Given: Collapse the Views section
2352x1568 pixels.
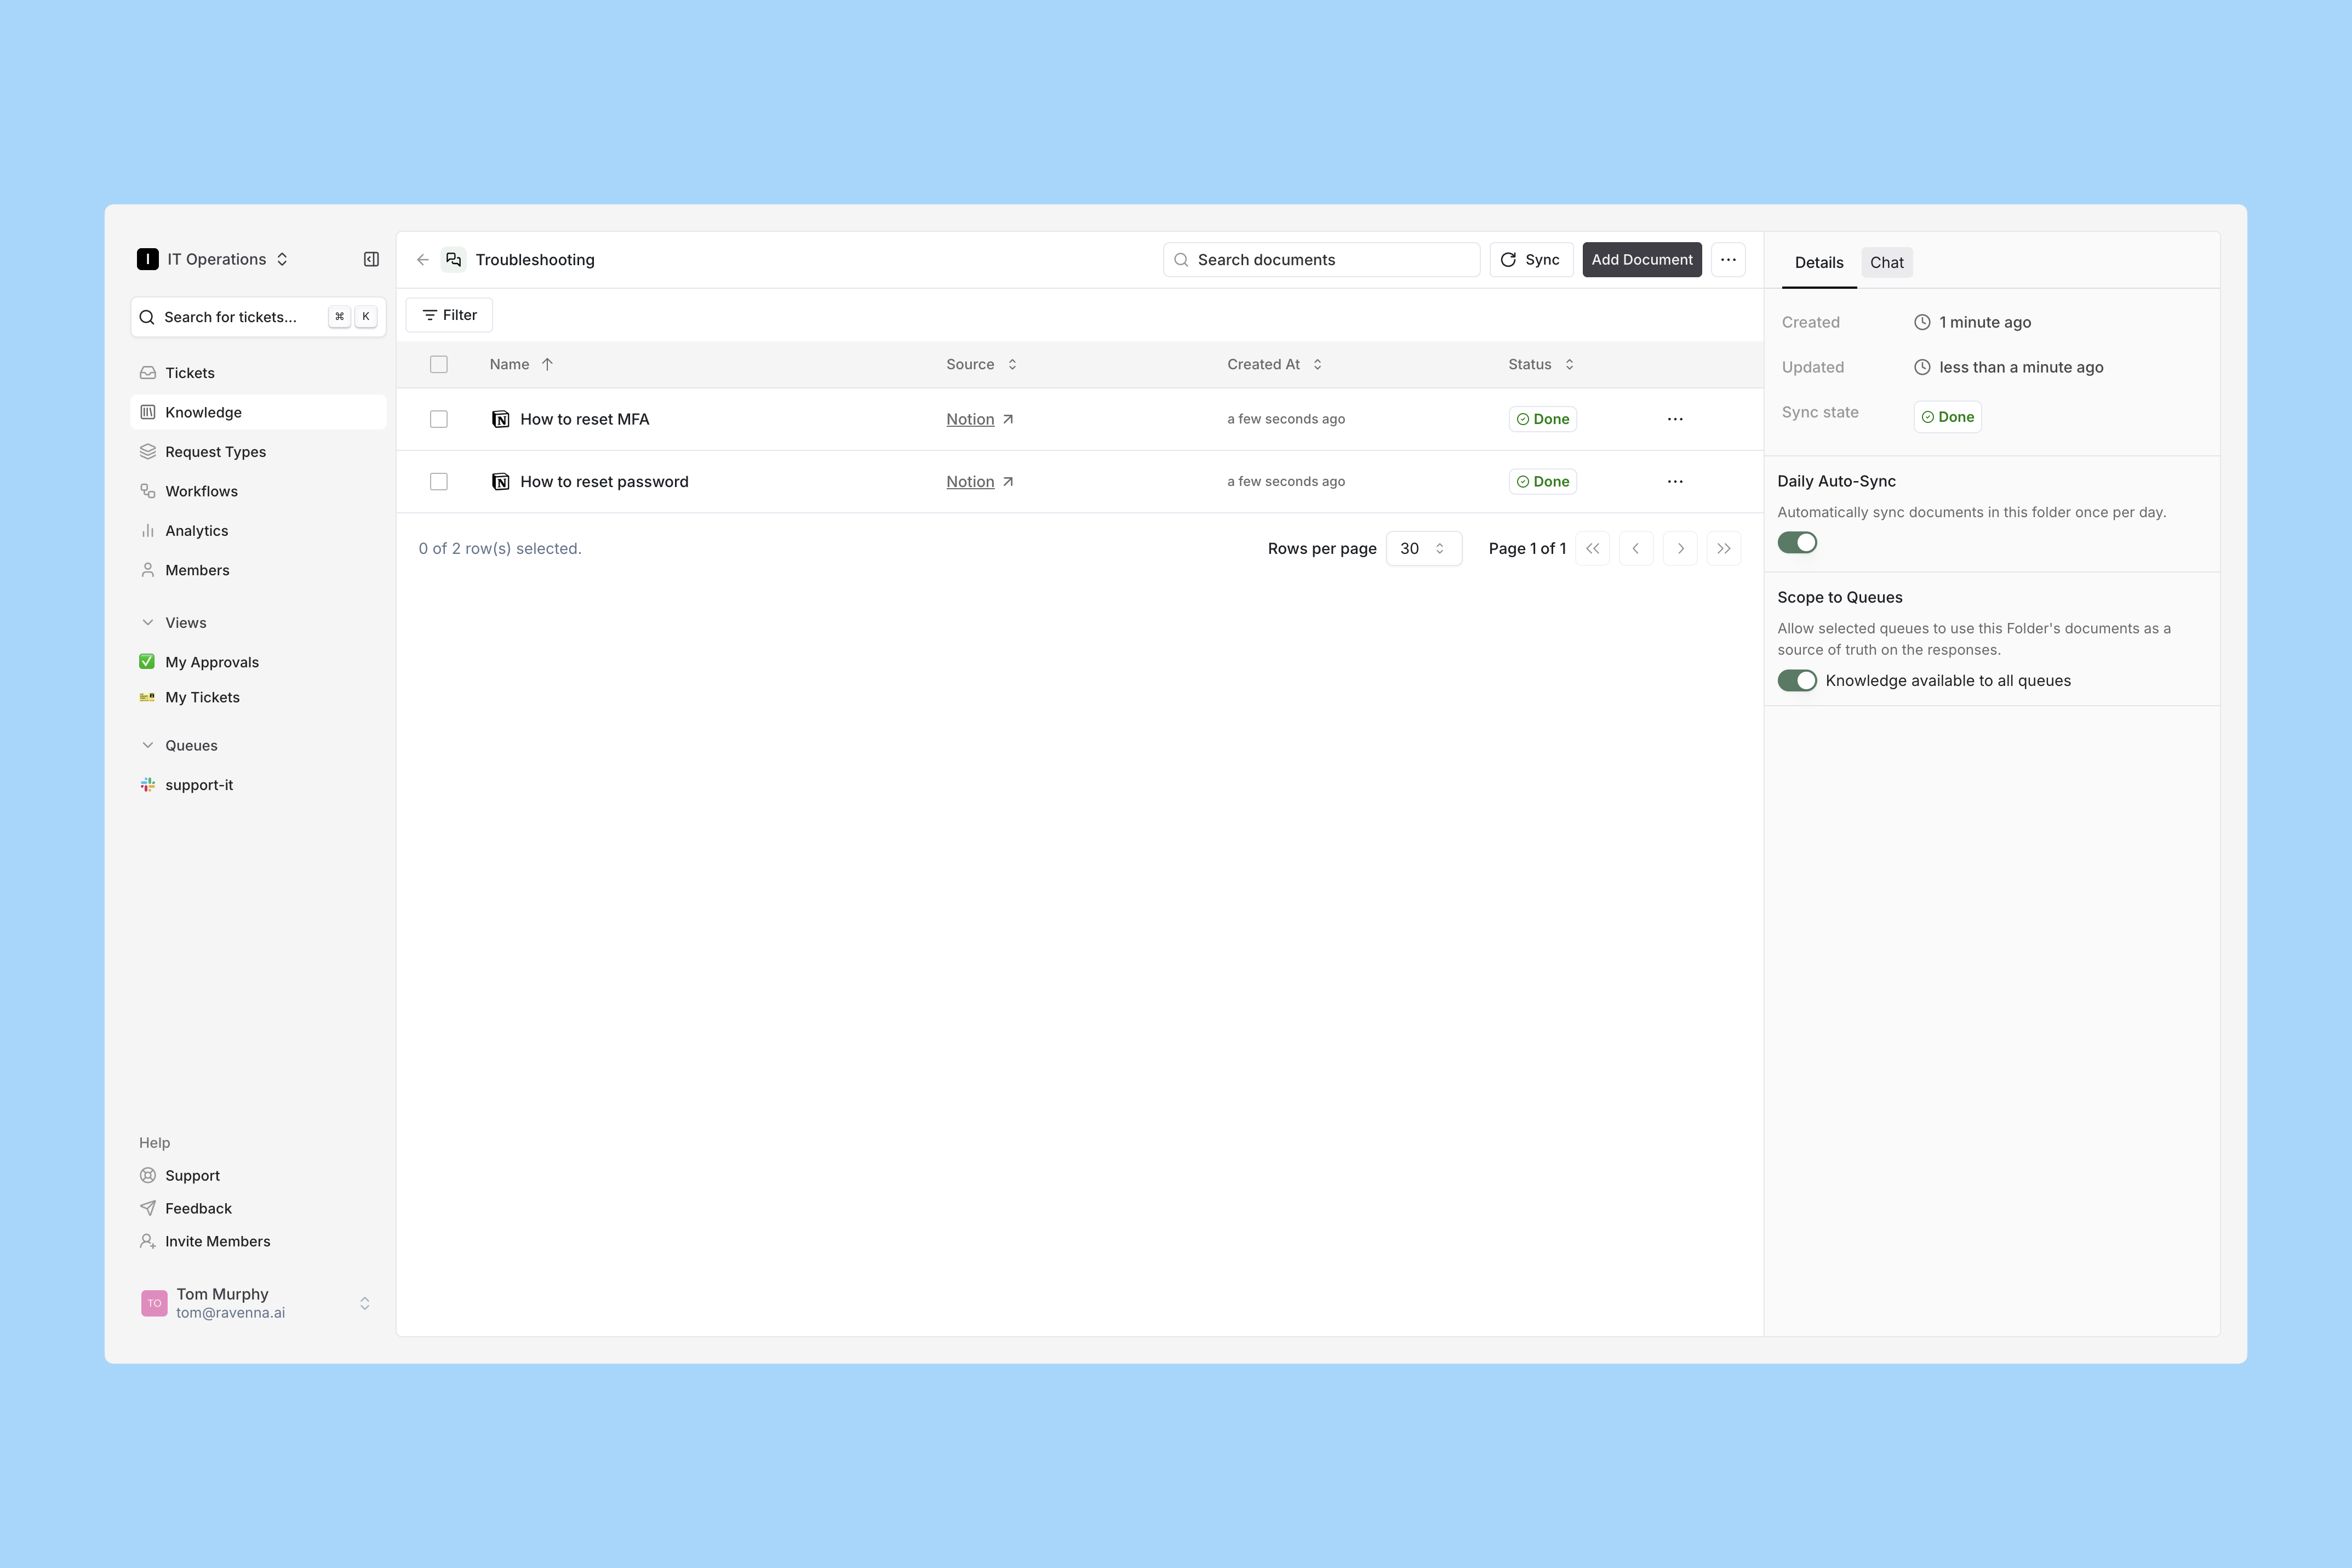Looking at the screenshot, I should click(148, 623).
